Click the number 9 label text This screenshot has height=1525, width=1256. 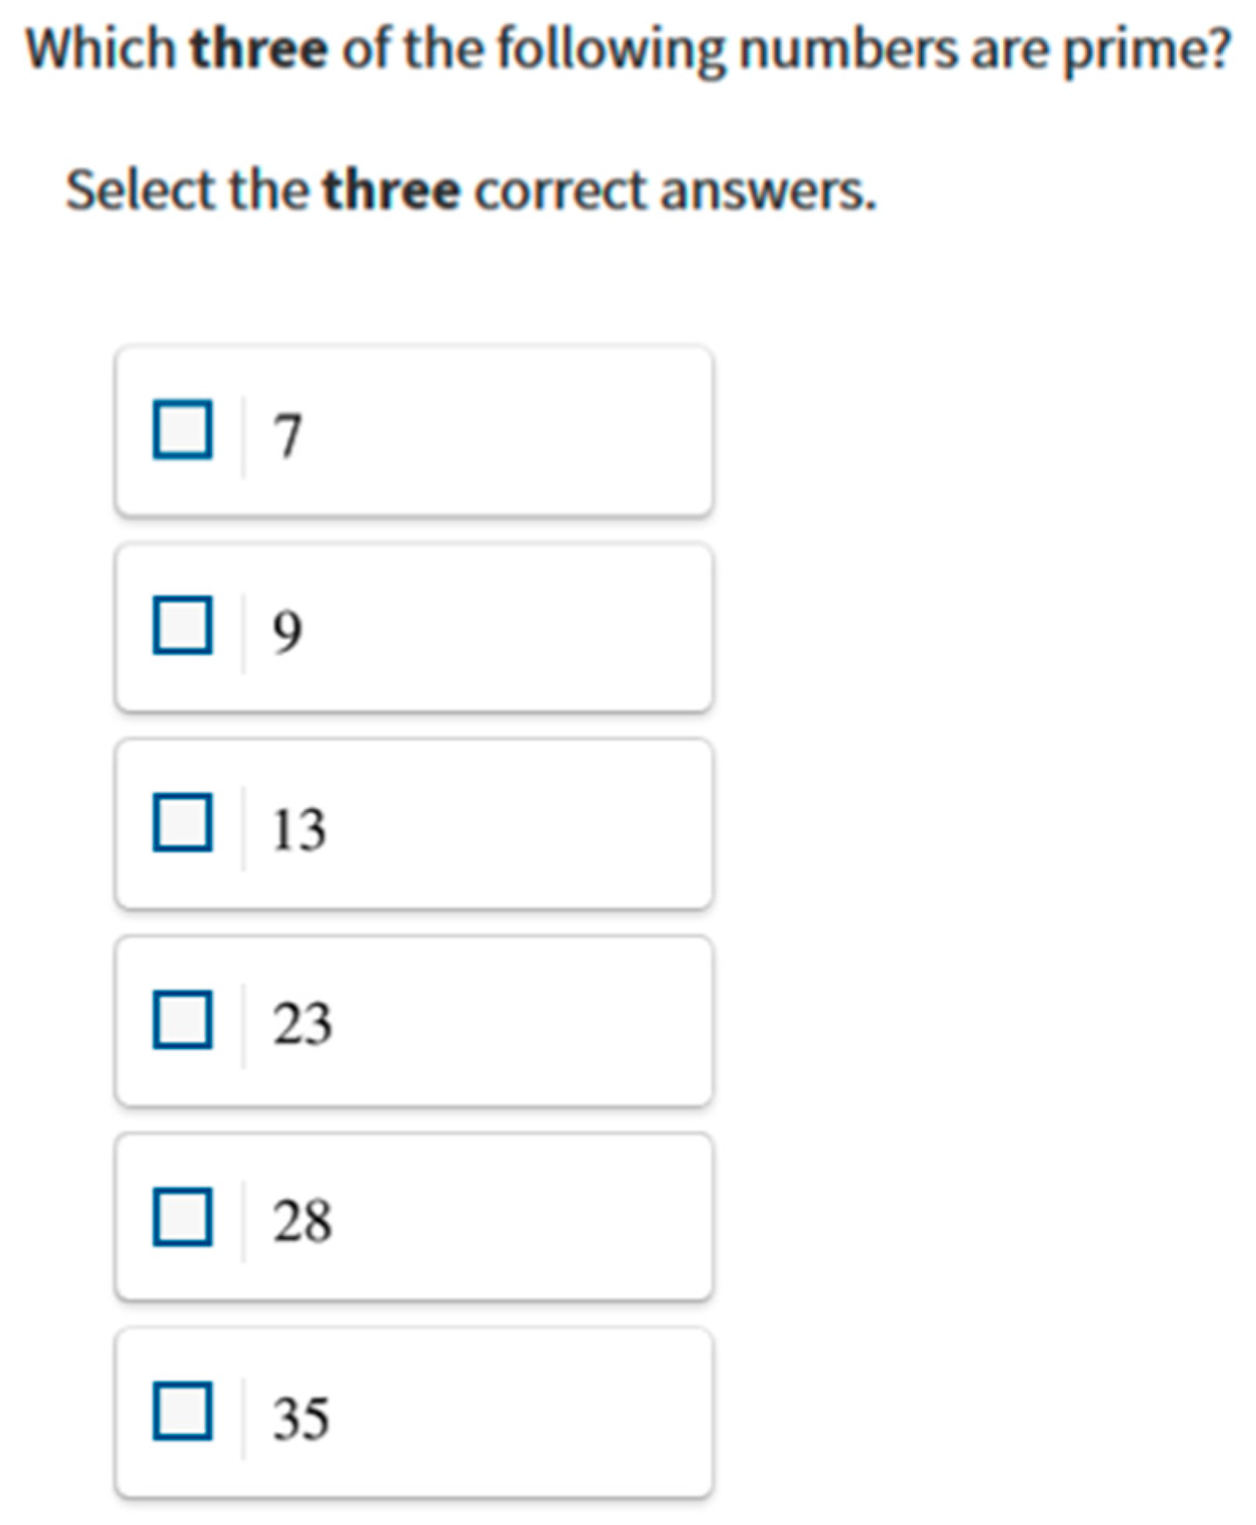[287, 631]
